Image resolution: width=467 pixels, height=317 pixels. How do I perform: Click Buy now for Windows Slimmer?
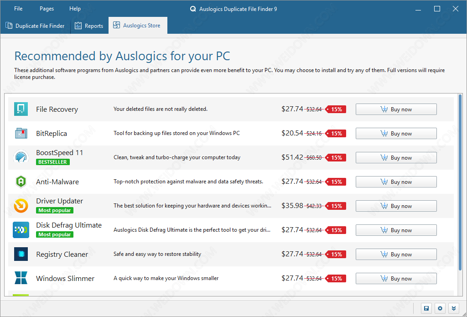[x=396, y=279]
